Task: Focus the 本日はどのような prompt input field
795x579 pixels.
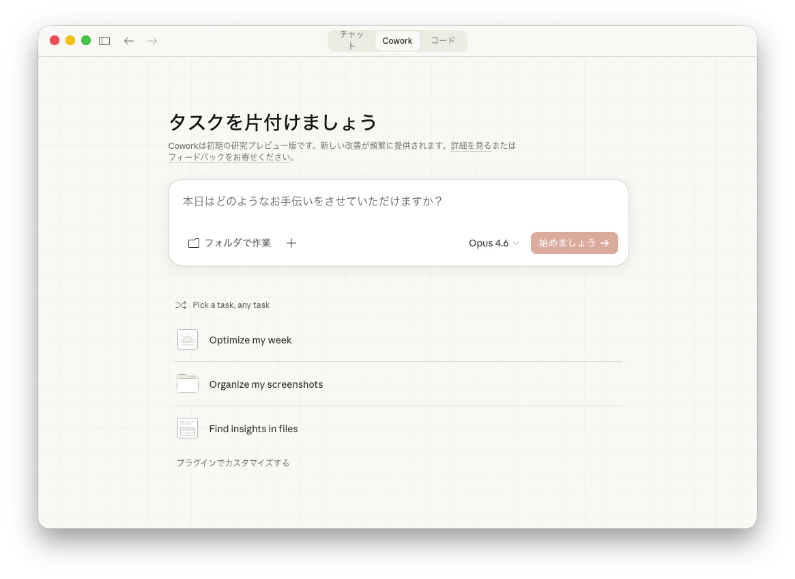Action: 399,201
